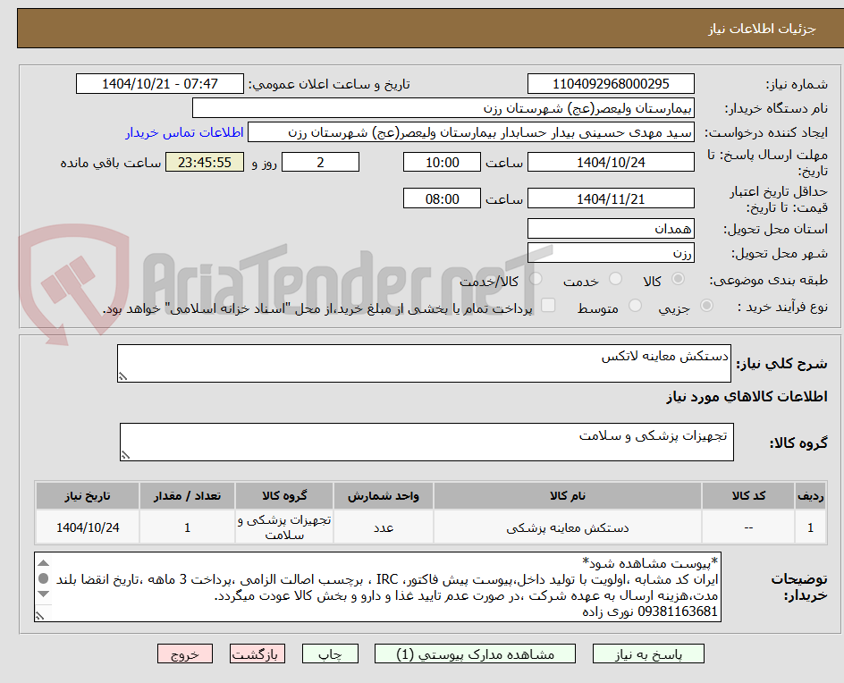Click the جزئیات اطلاعات نیاز page title
This screenshot has height=683, width=844.
click(x=762, y=29)
